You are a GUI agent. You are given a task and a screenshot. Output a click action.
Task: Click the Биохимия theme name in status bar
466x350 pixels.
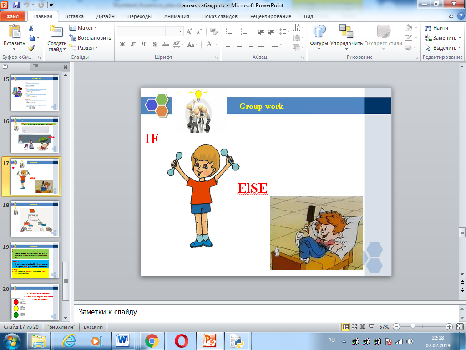61,327
